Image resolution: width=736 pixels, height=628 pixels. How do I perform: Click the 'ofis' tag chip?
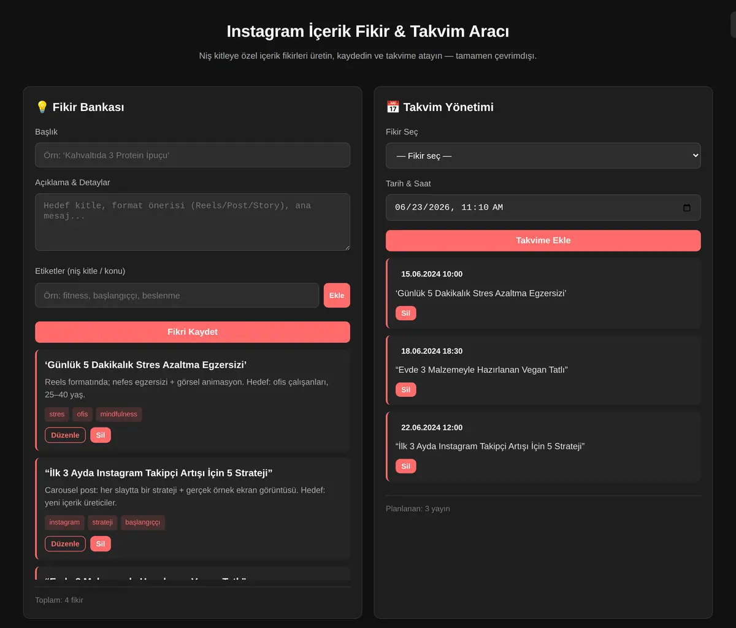(82, 415)
